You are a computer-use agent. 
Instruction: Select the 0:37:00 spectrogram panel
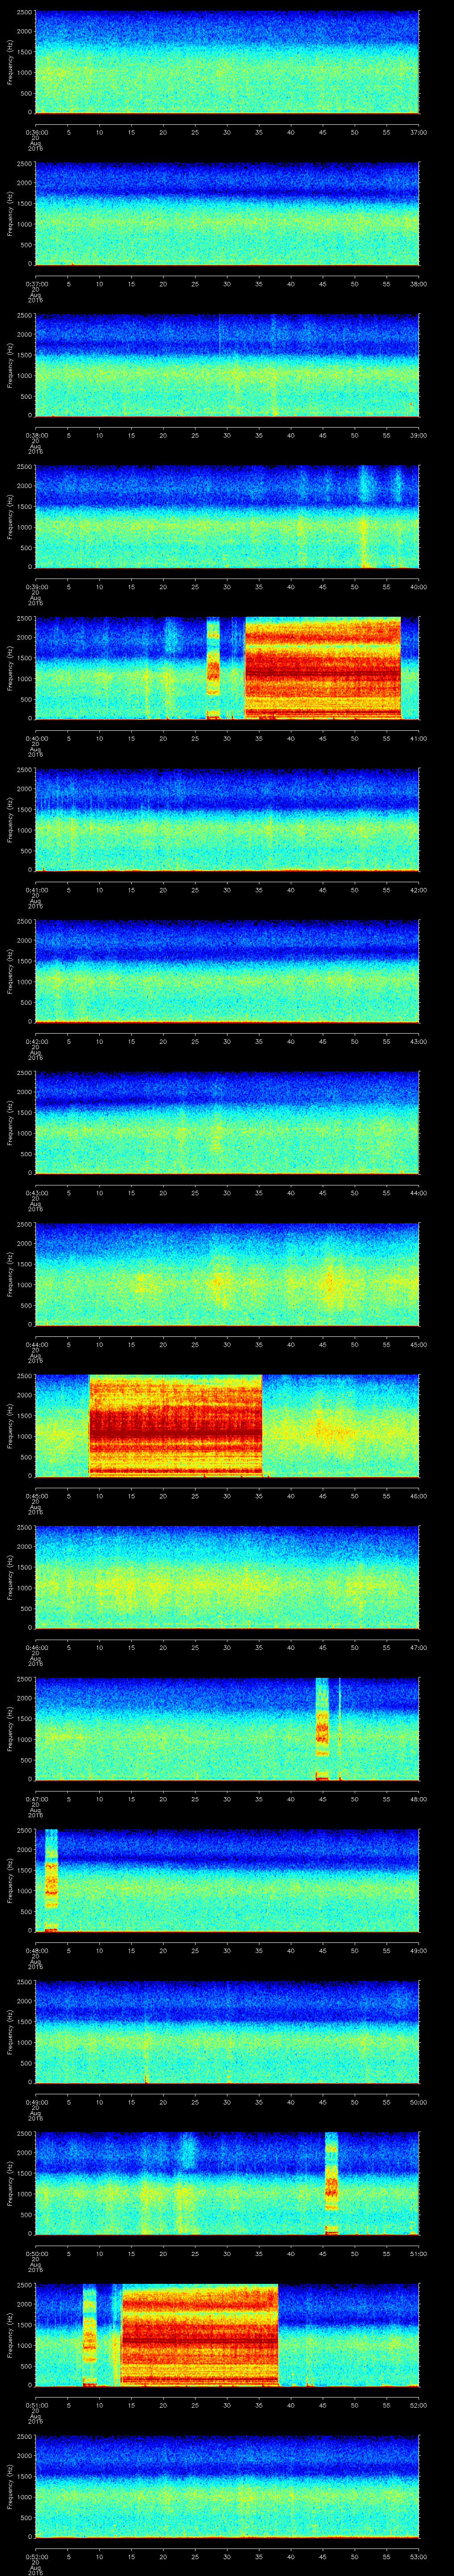point(227,213)
